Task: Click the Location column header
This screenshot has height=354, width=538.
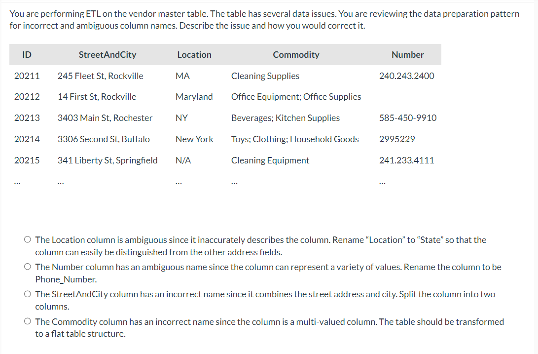Action: [194, 54]
